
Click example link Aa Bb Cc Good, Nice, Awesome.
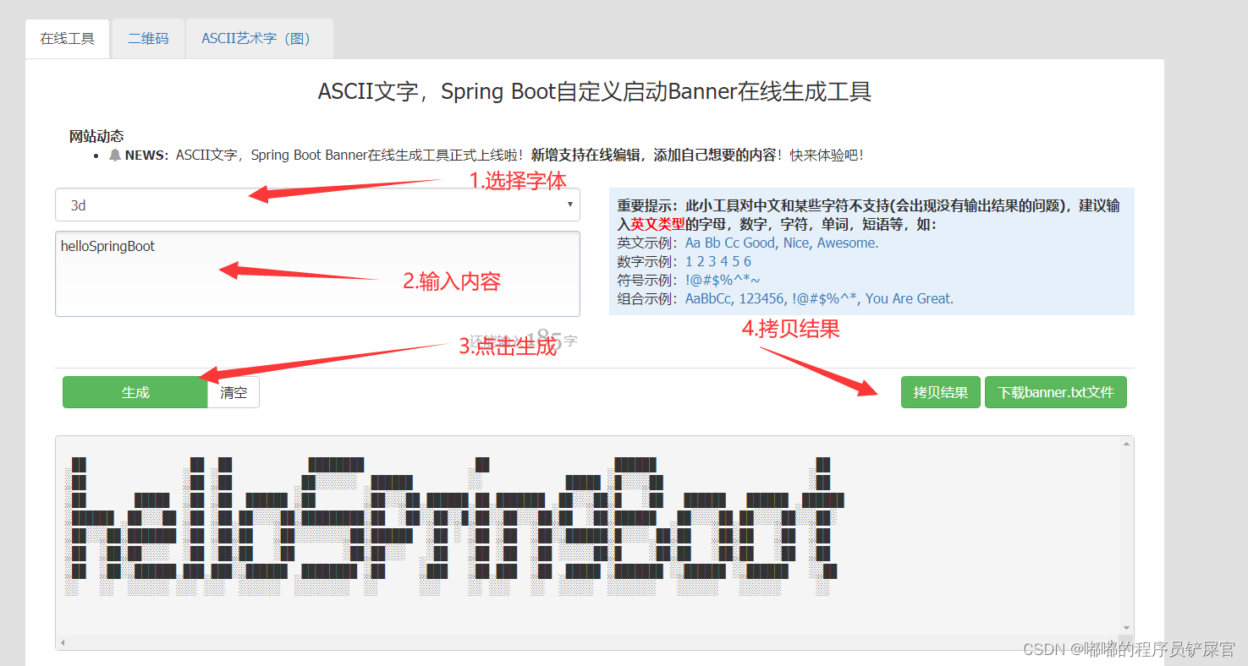[782, 243]
